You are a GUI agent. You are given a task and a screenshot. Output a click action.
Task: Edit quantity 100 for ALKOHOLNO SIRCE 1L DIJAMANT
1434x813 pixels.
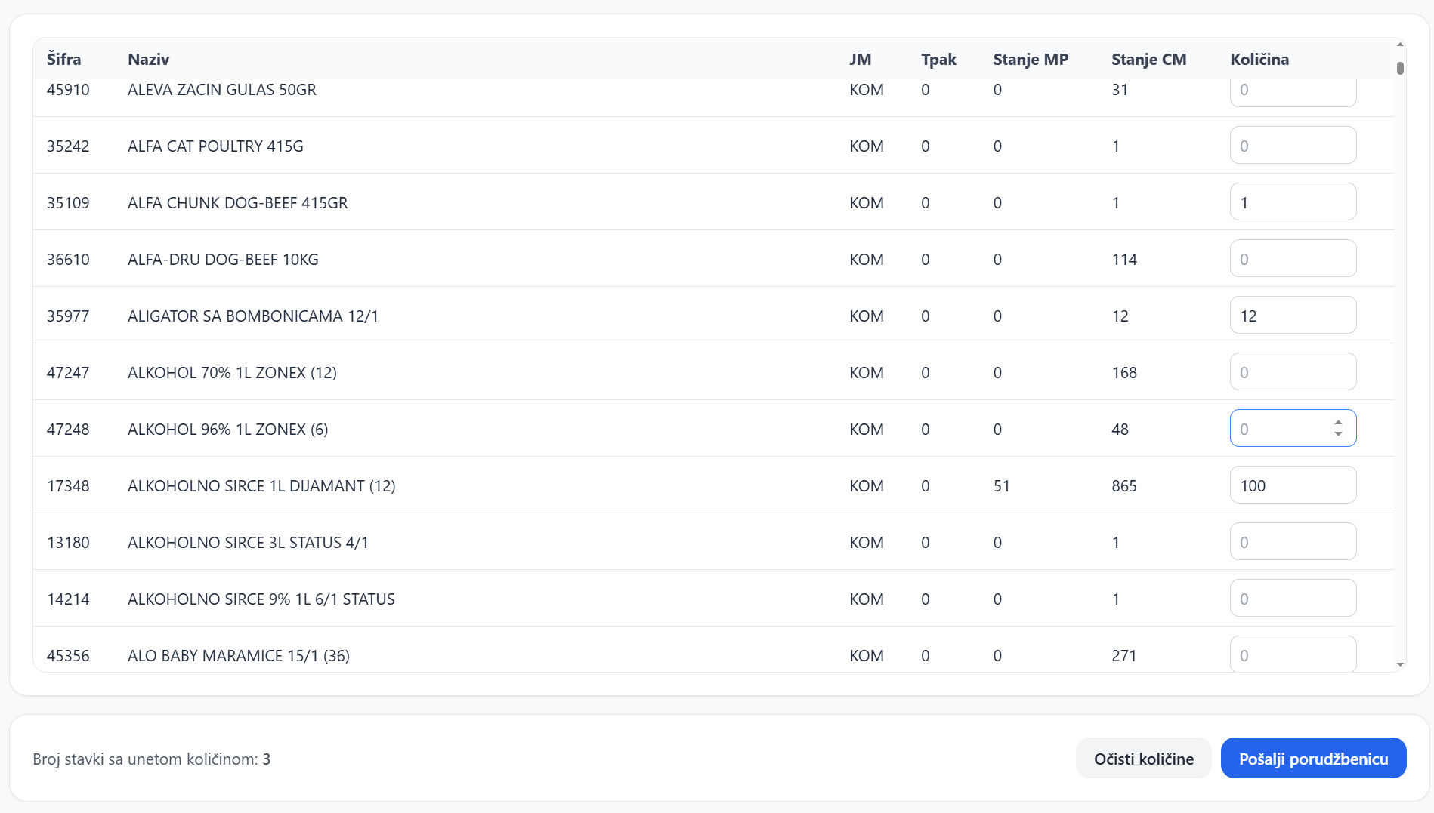(x=1293, y=485)
